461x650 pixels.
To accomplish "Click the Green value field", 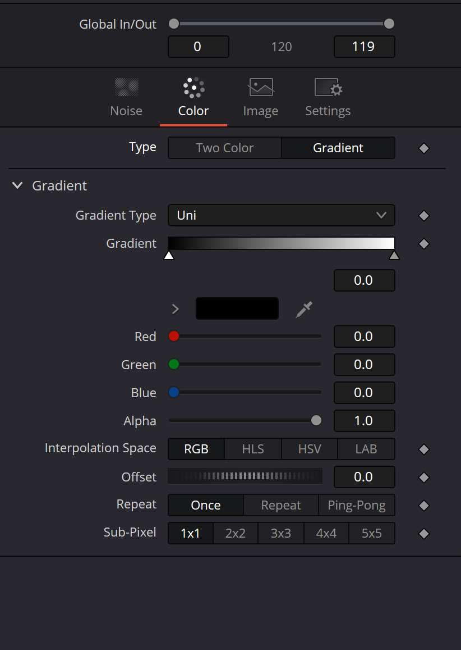I will pyautogui.click(x=364, y=365).
